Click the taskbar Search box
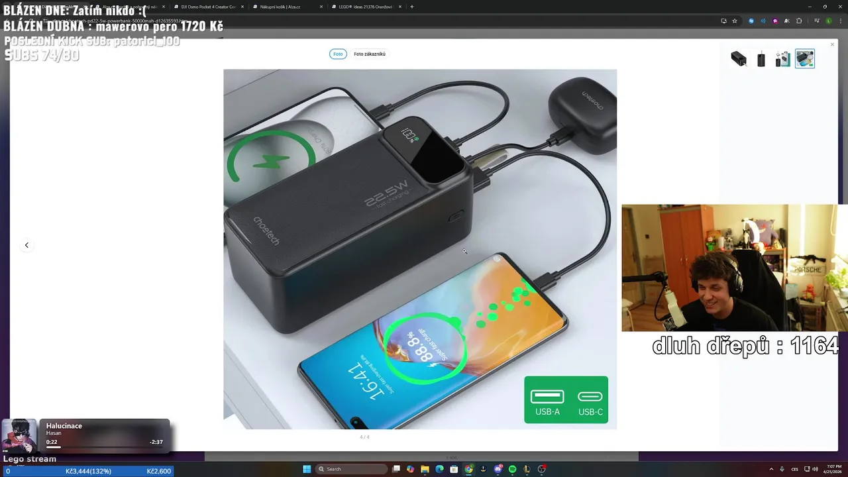Image resolution: width=848 pixels, height=477 pixels. [x=350, y=469]
